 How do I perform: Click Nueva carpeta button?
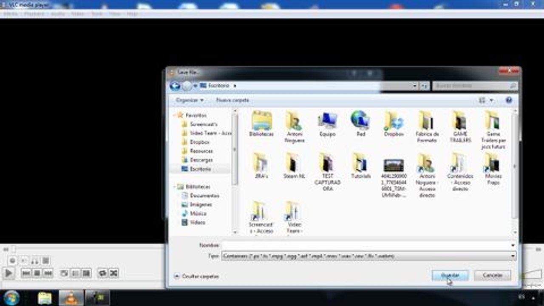232,100
